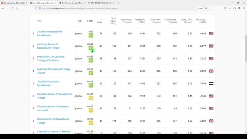Image resolution: width=247 pixels, height=139 pixels.
Task: Sort by Total Docs. (3years) column header
Action: (126, 21)
